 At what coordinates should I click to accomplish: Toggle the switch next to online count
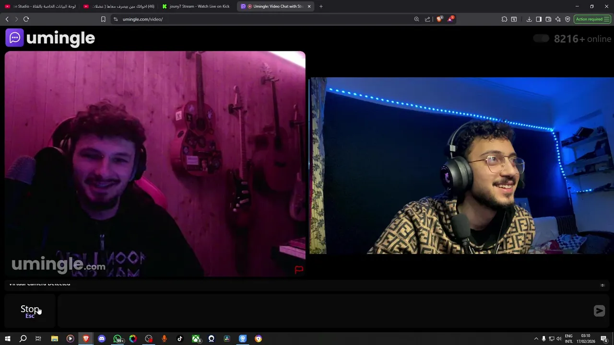541,39
